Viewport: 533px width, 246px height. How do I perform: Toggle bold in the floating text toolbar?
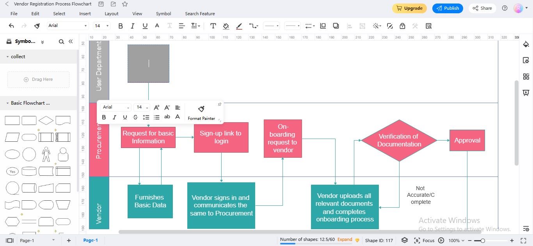[x=104, y=117]
